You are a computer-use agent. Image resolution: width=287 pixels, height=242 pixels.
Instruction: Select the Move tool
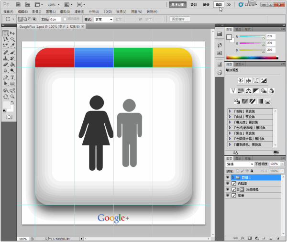pyautogui.click(x=12, y=33)
